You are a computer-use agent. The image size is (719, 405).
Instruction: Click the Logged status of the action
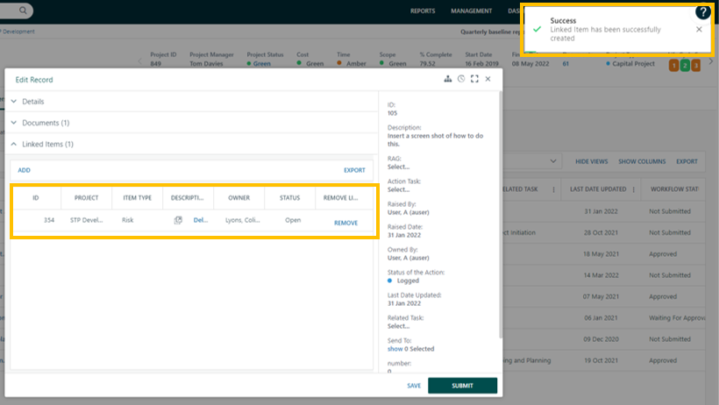(408, 281)
